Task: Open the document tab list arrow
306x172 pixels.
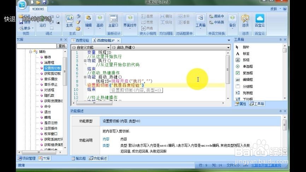Action: (x=229, y=40)
